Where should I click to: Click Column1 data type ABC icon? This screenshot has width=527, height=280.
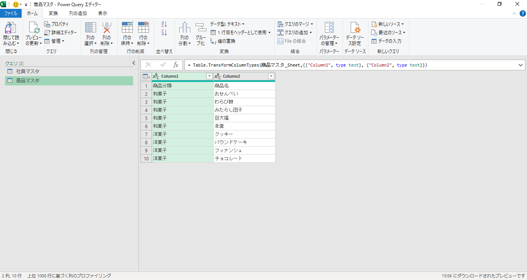pos(156,76)
